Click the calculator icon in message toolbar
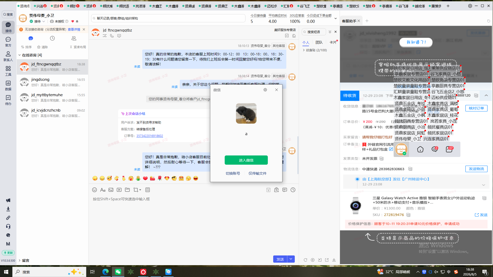 pyautogui.click(x=148, y=190)
